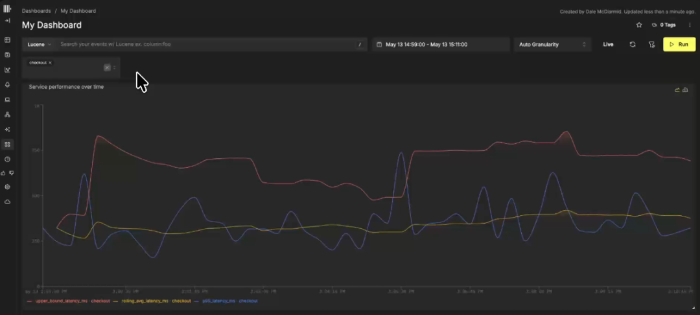
Task: Toggle p95_latency_ms series in legend
Action: tap(226, 301)
